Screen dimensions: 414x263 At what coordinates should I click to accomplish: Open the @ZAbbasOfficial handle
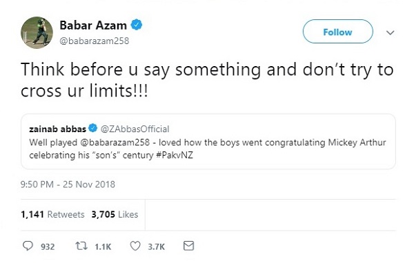pos(135,129)
